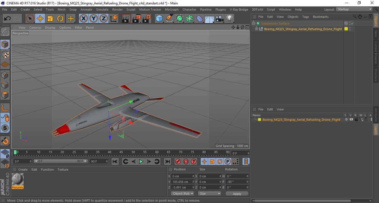
Task: Switch the coordinate system icon
Action: pyautogui.click(x=114, y=19)
